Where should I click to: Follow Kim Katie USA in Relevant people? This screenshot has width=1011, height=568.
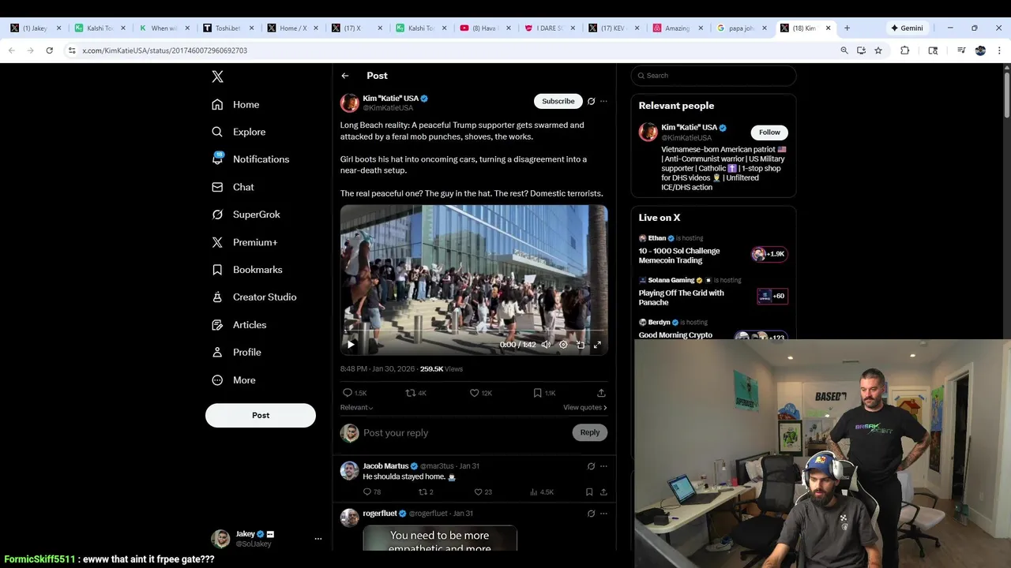(769, 133)
